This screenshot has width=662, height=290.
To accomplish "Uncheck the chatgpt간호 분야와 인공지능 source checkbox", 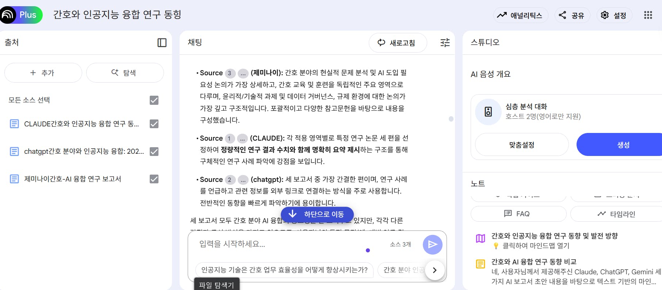I will 154,152.
